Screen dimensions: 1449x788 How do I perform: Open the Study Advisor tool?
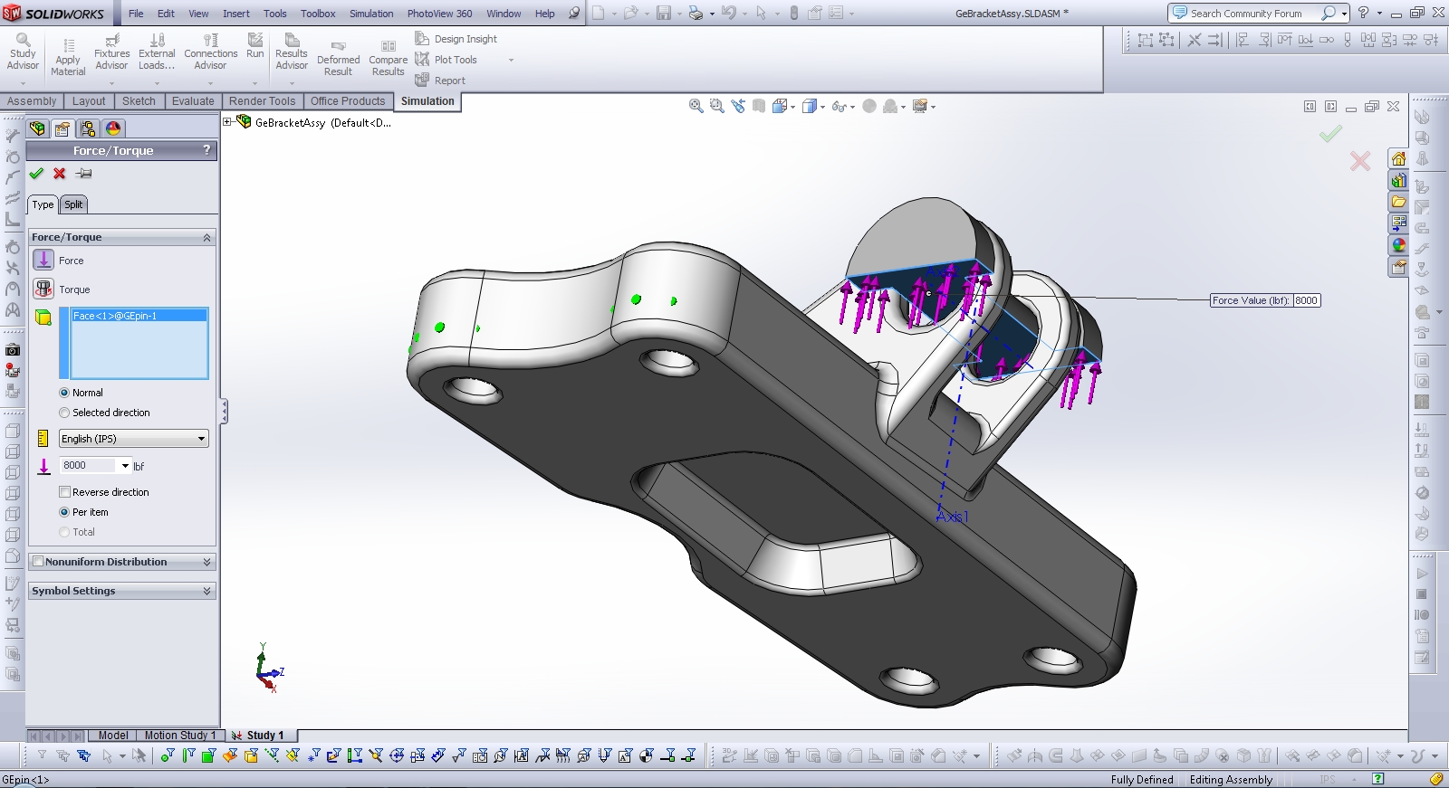[23, 52]
